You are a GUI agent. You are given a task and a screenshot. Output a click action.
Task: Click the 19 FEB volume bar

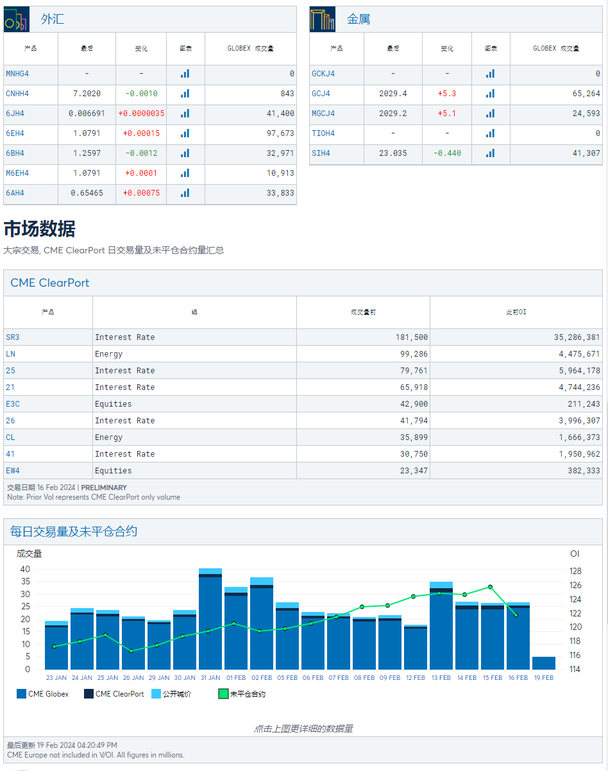click(544, 663)
